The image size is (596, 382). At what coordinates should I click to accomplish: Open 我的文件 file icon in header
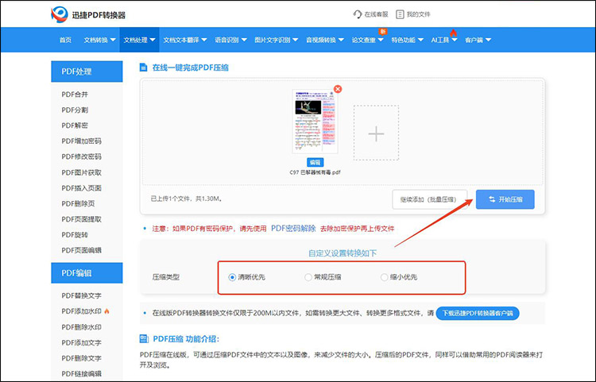pyautogui.click(x=400, y=14)
